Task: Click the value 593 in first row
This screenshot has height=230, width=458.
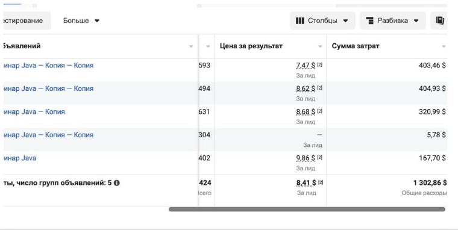Action: click(204, 66)
